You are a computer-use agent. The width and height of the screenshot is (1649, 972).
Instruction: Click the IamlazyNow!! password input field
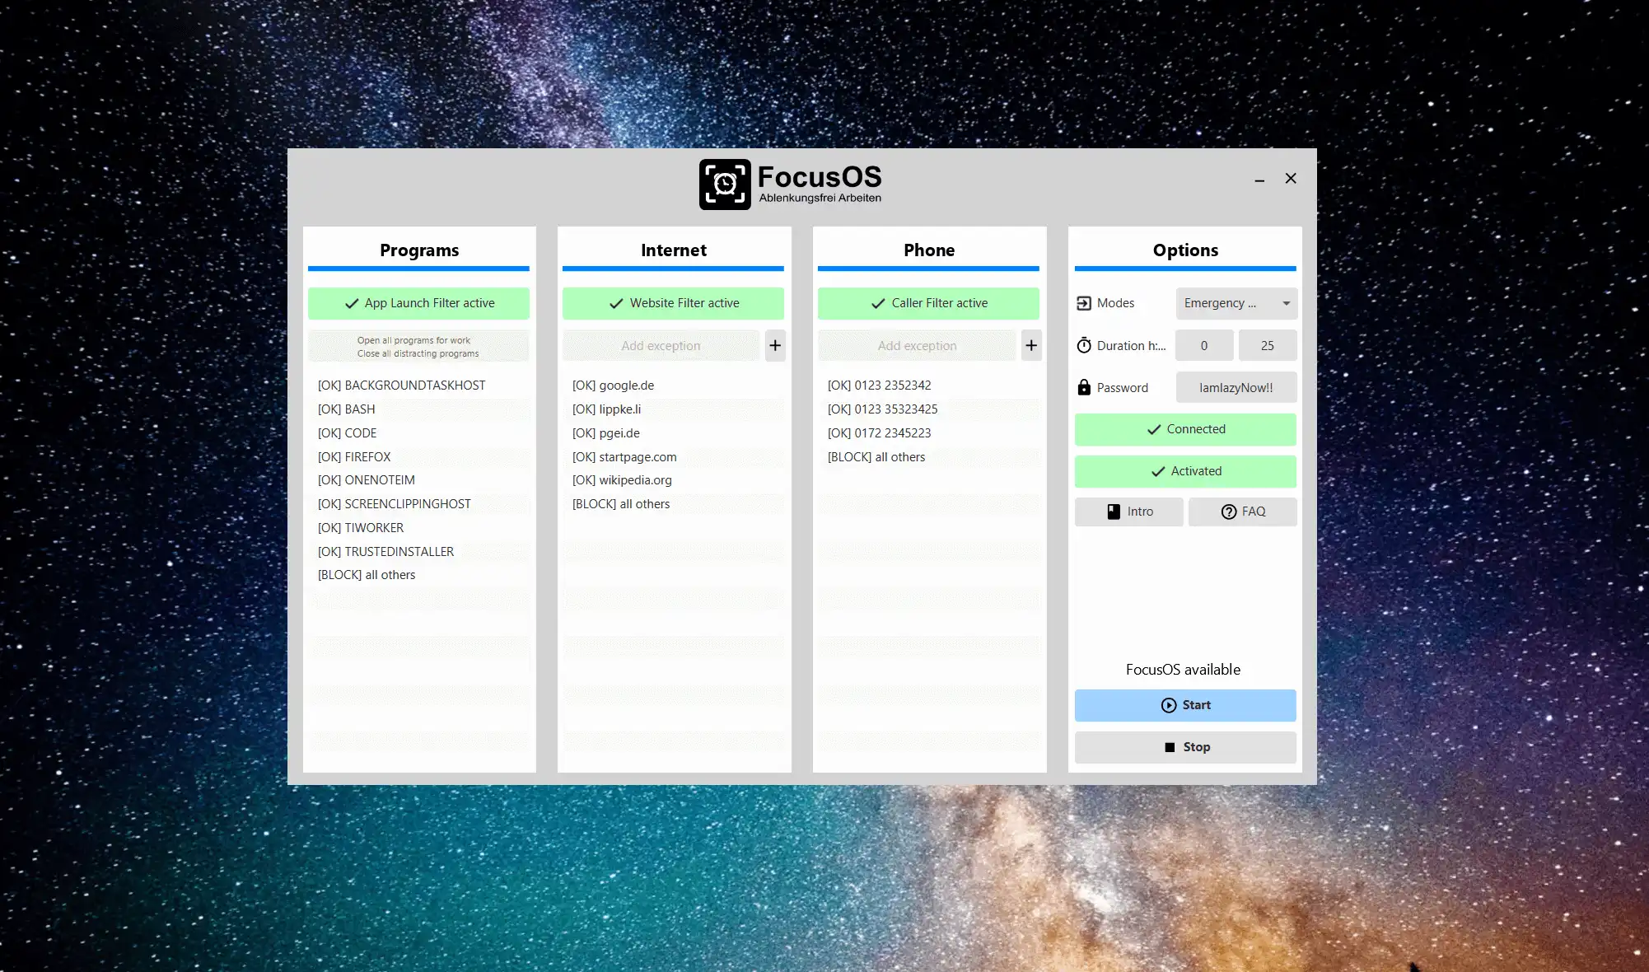1236,386
